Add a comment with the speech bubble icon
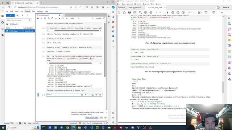 click(214, 12)
